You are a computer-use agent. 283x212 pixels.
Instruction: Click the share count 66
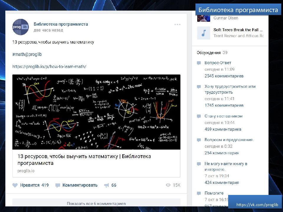pos(114,185)
